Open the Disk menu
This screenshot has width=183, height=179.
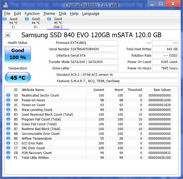point(63,14)
